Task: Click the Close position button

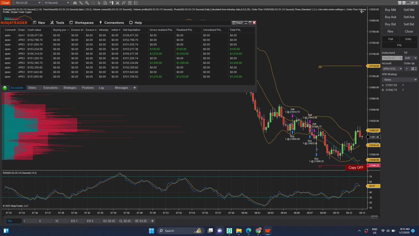Action: point(409,31)
